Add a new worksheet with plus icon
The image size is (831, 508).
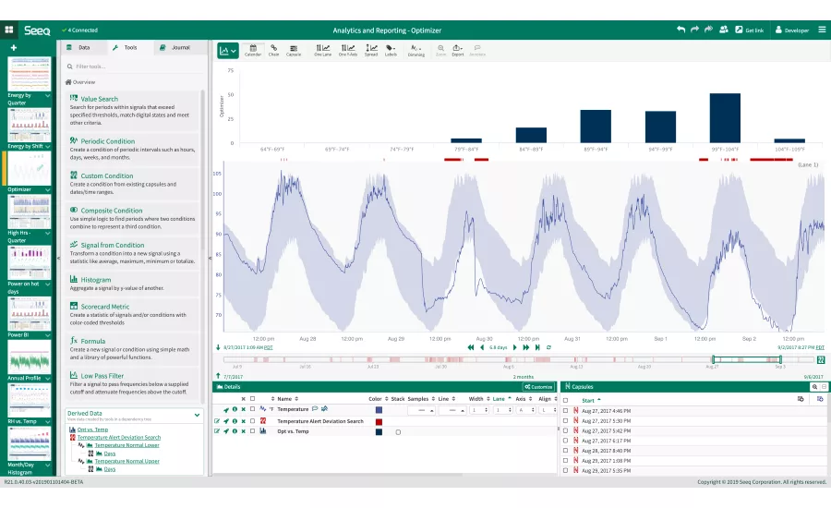(14, 48)
